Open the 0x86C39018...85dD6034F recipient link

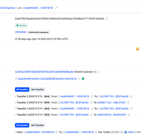pyautogui.click(x=112, y=115)
